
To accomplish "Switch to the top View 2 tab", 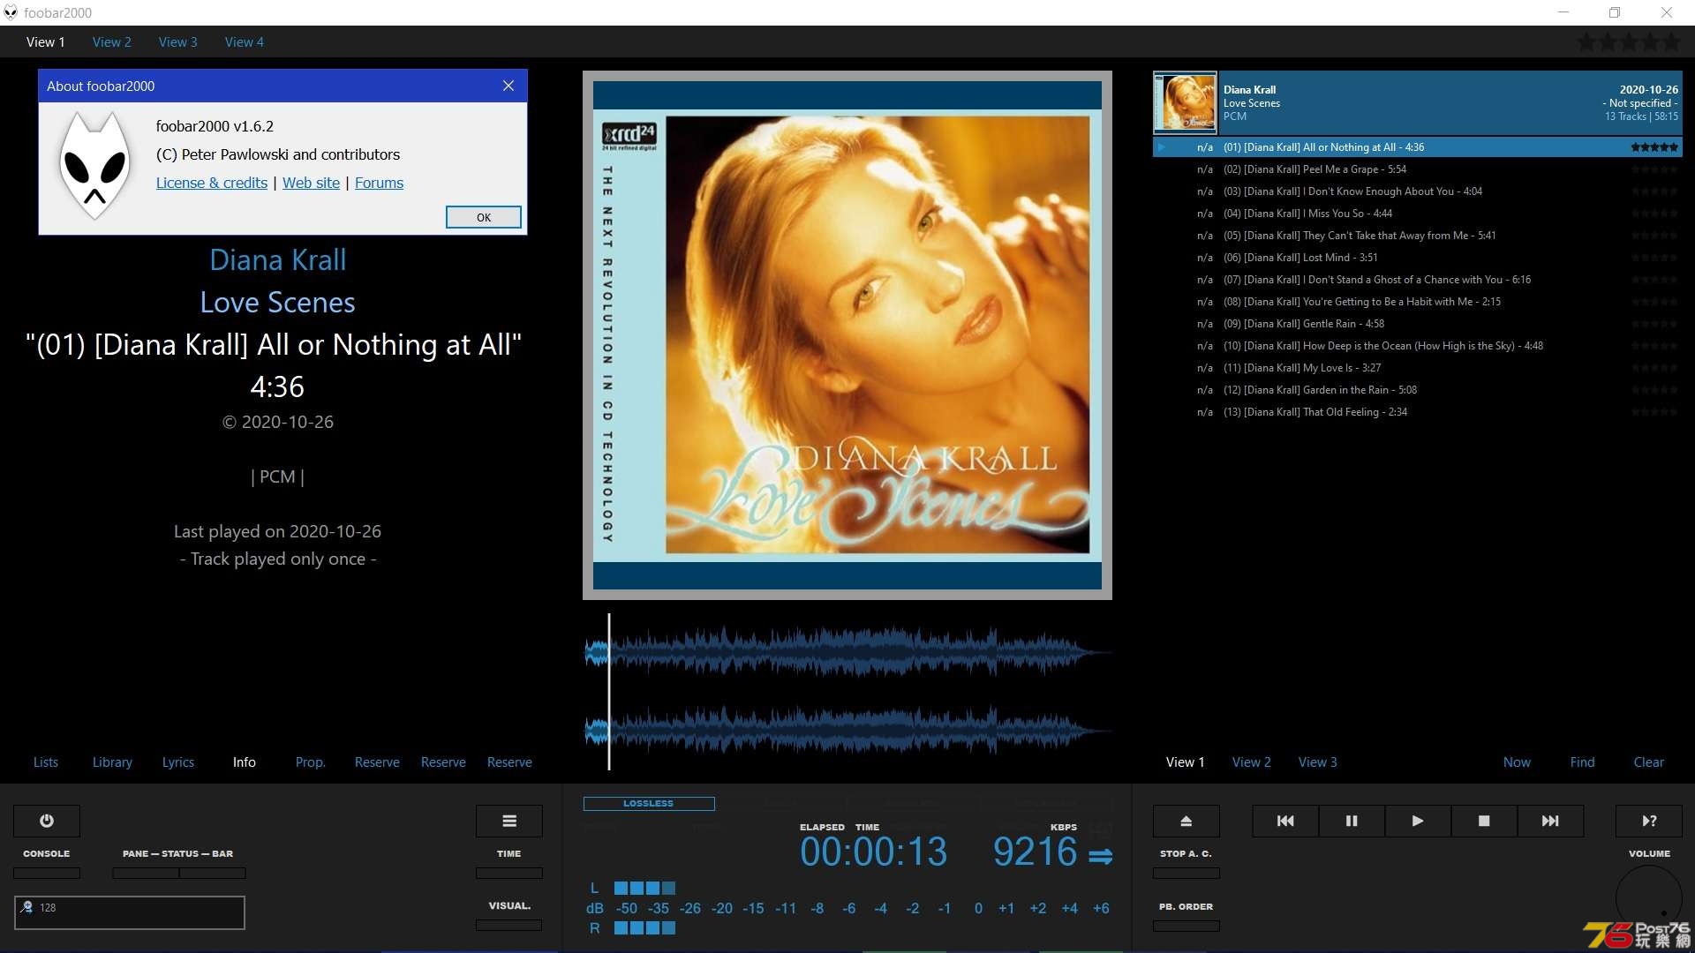I will click(111, 41).
